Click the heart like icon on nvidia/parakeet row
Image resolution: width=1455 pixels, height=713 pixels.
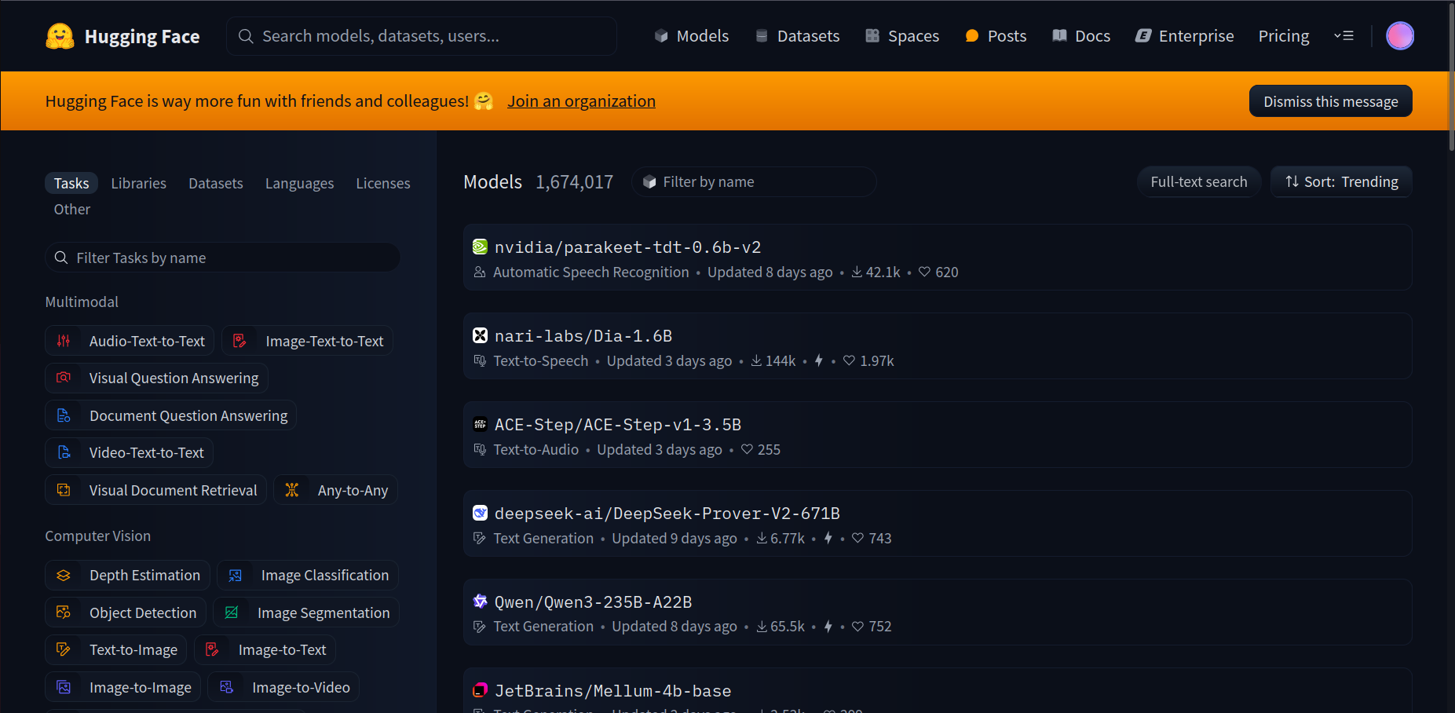925,272
